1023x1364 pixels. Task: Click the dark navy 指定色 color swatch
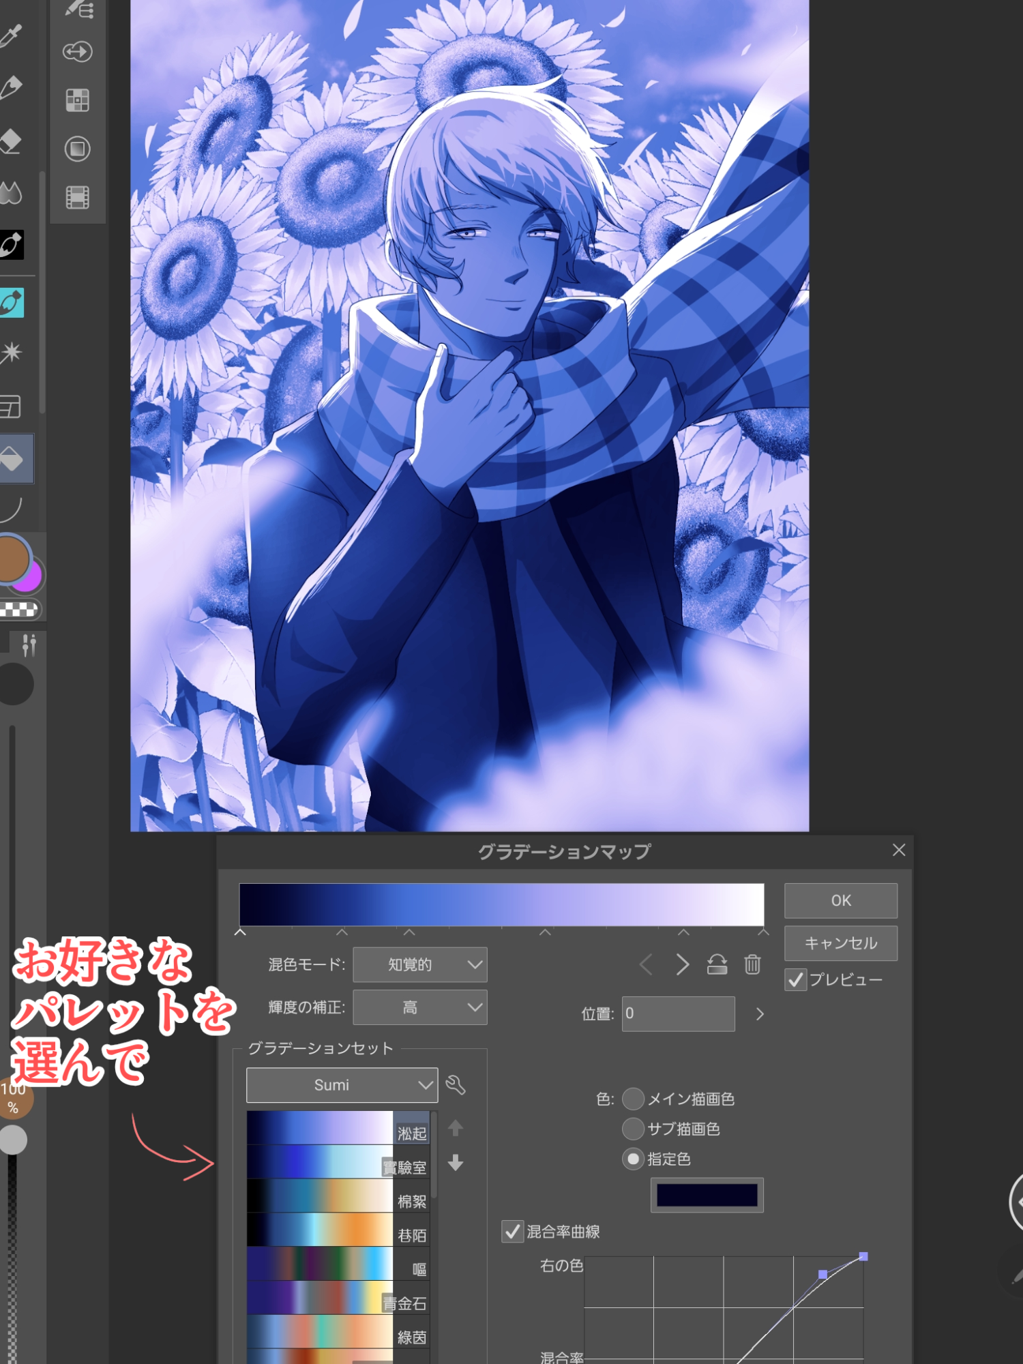click(707, 1195)
